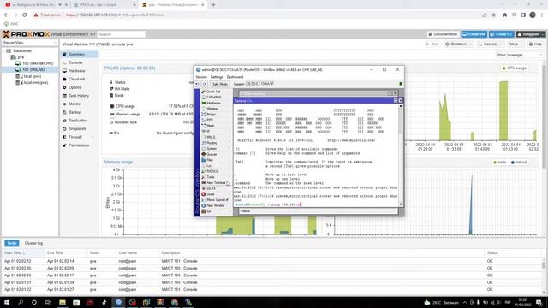Viewport: 548px width, 308px height.
Task: Open CAPsMAN in WinBox sidebar
Action: 211,97
